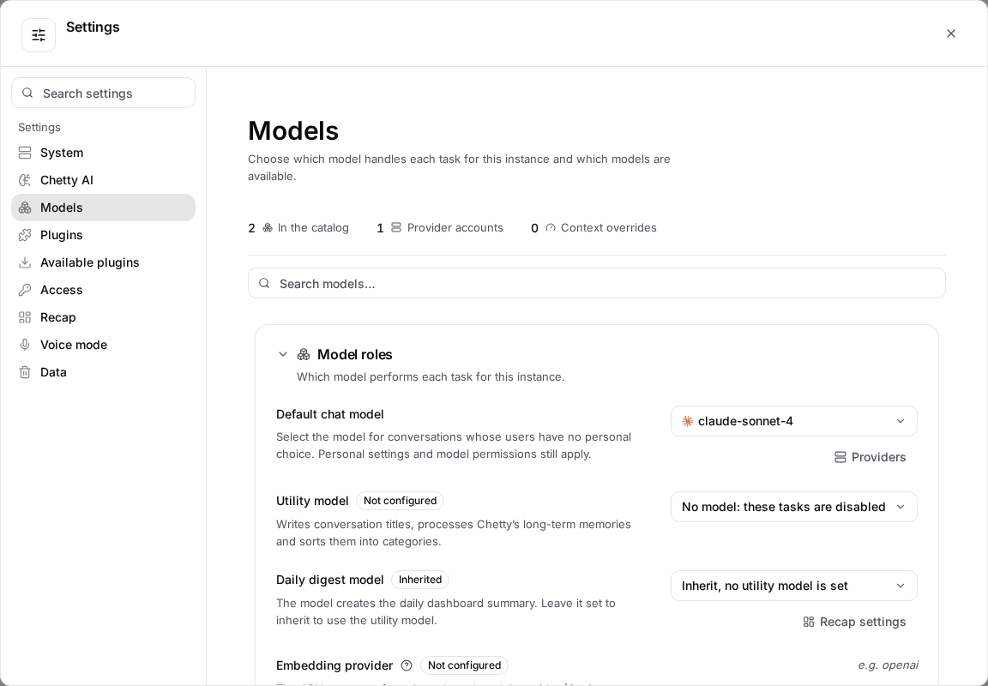Click the Models cubes icon in sidebar

click(25, 208)
